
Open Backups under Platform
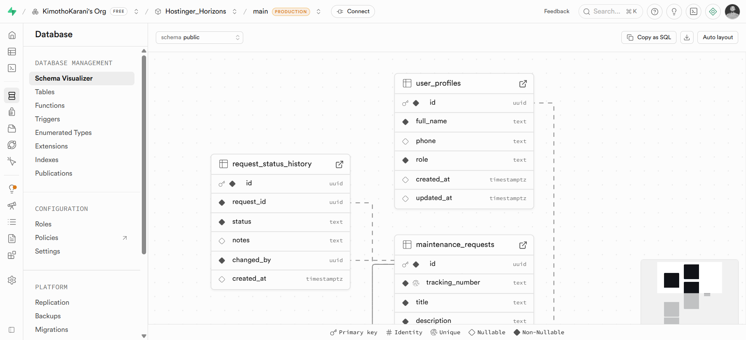pyautogui.click(x=48, y=316)
